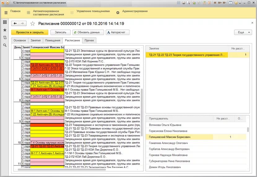Click cell ТД-23 Математика Прак Юдина С.Н.
The width and height of the screenshot is (257, 177).
102,72
